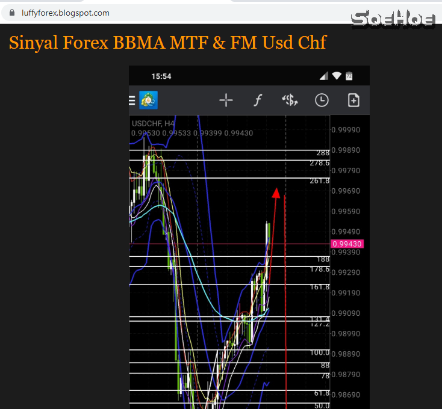Screen dimensions: 442x409
Task: Open the timeframe clock selector
Action: [322, 100]
